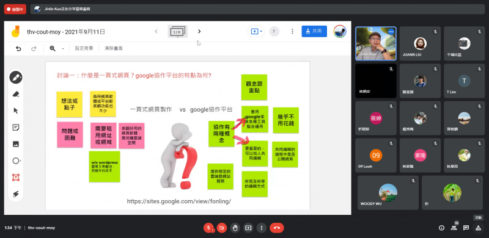Choose the Select arrow tool
The image size is (489, 238).
pyautogui.click(x=16, y=110)
